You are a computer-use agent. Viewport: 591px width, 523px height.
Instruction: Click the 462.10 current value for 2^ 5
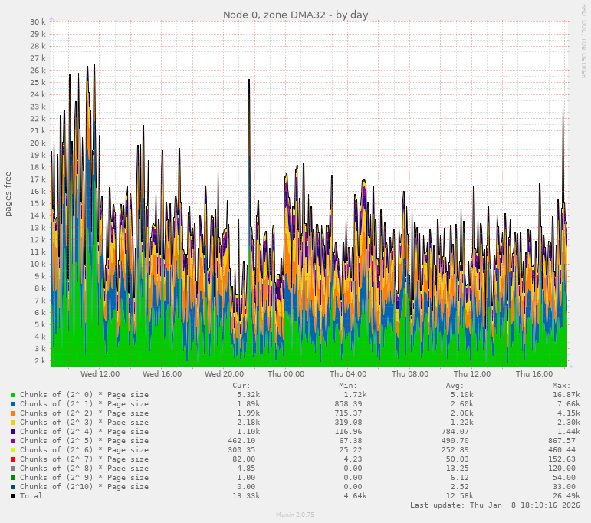[241, 441]
